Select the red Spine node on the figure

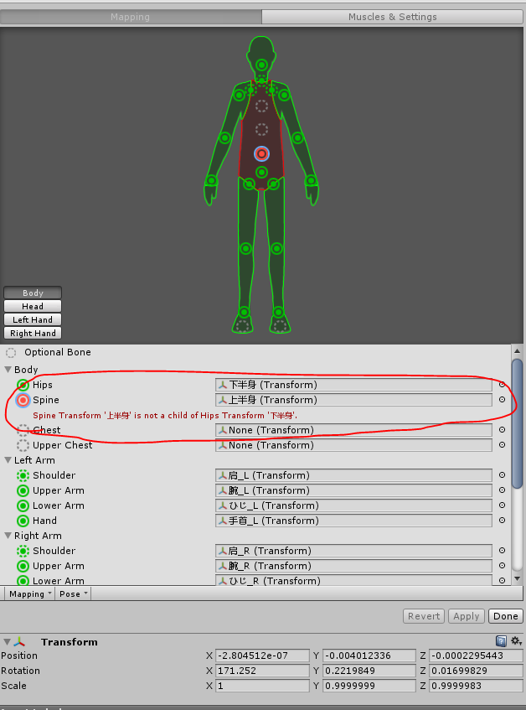click(261, 153)
